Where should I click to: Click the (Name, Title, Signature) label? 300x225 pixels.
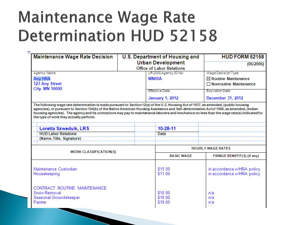[60, 138]
